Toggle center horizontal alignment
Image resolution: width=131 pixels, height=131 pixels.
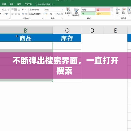(16, 14)
